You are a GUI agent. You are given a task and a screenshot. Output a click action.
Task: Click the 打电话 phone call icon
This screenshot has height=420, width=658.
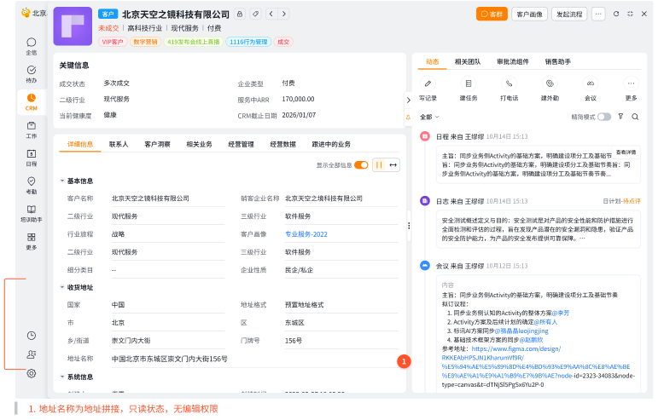[510, 83]
